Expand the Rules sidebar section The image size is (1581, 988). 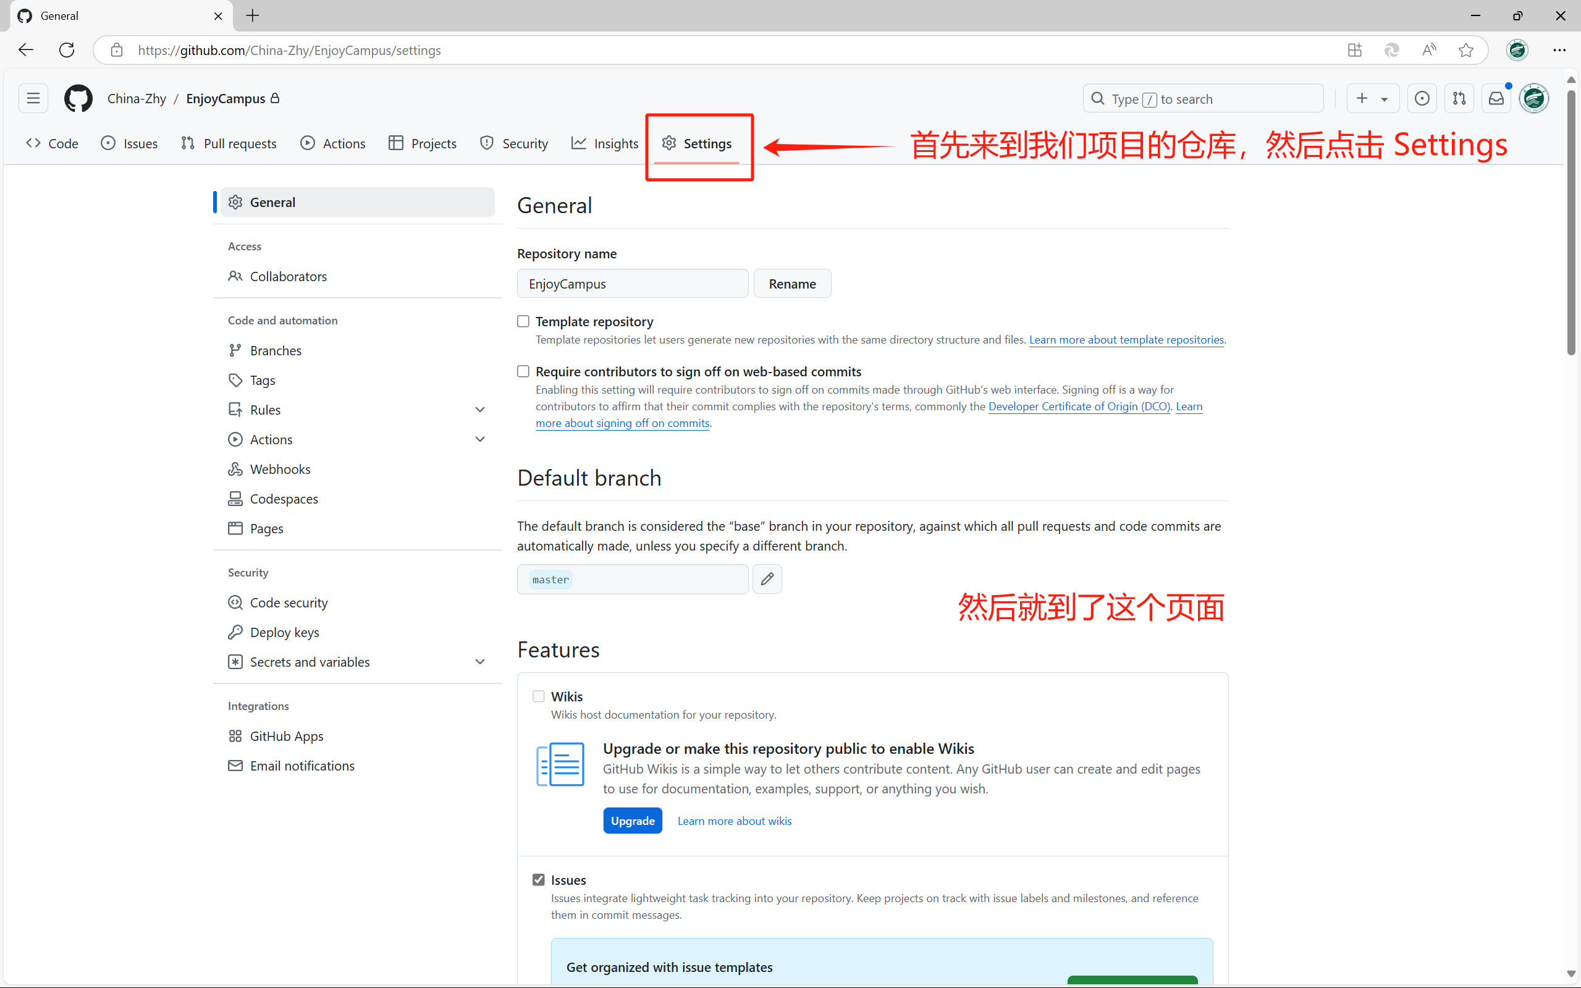pos(480,410)
